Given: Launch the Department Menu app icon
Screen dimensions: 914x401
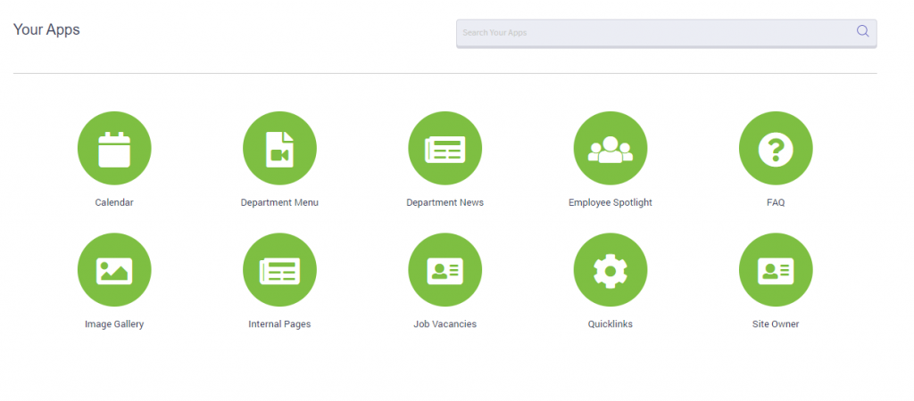Looking at the screenshot, I should (279, 149).
